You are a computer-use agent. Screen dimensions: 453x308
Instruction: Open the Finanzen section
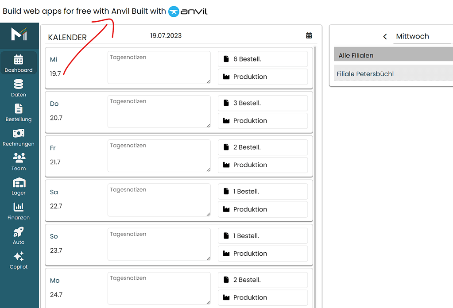[x=19, y=212]
